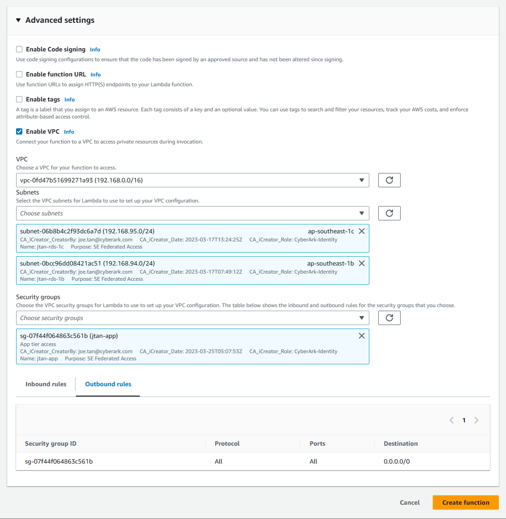Screen dimensions: 506x519
Task: Remove the sg-07f44f064863c561b security group
Action: coord(362,336)
